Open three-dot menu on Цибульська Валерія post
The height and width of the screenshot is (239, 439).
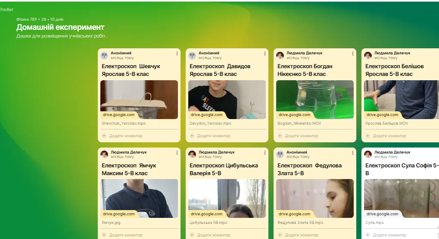[x=265, y=153]
